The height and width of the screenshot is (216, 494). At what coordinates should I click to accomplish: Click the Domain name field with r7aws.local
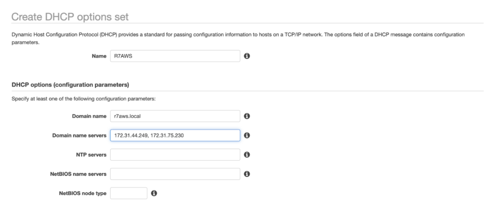click(x=175, y=116)
